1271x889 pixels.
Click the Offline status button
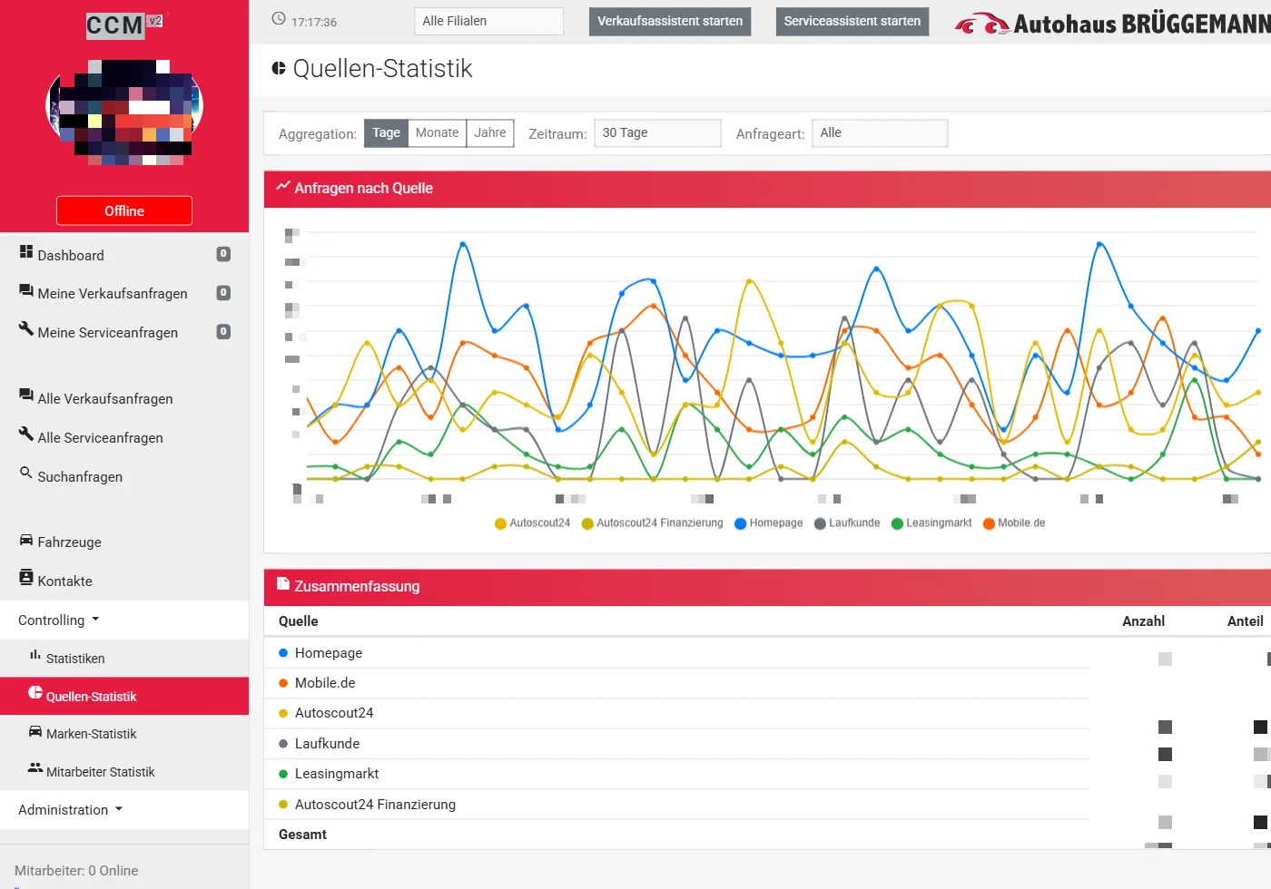pyautogui.click(x=124, y=210)
